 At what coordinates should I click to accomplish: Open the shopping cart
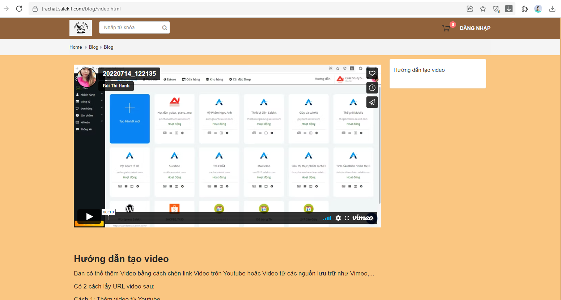446,28
